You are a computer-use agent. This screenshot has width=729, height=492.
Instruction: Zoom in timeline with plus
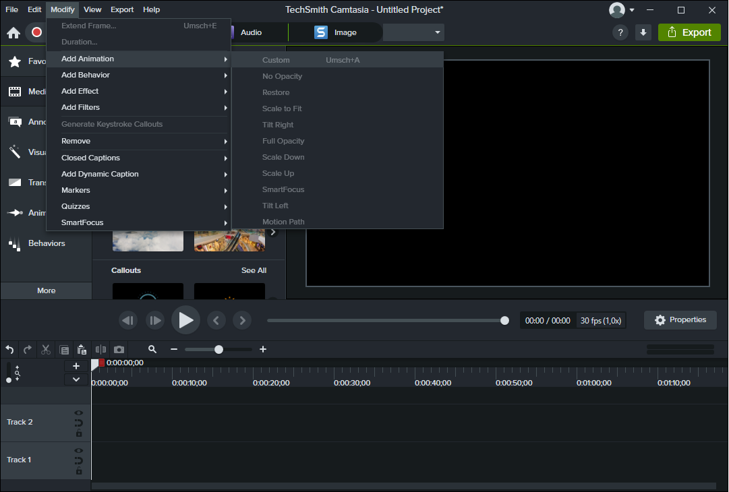pos(263,349)
